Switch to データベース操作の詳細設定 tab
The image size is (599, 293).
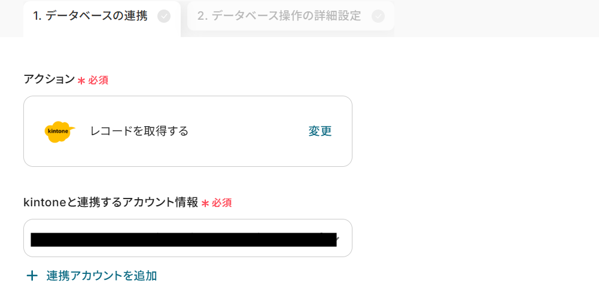(x=279, y=16)
